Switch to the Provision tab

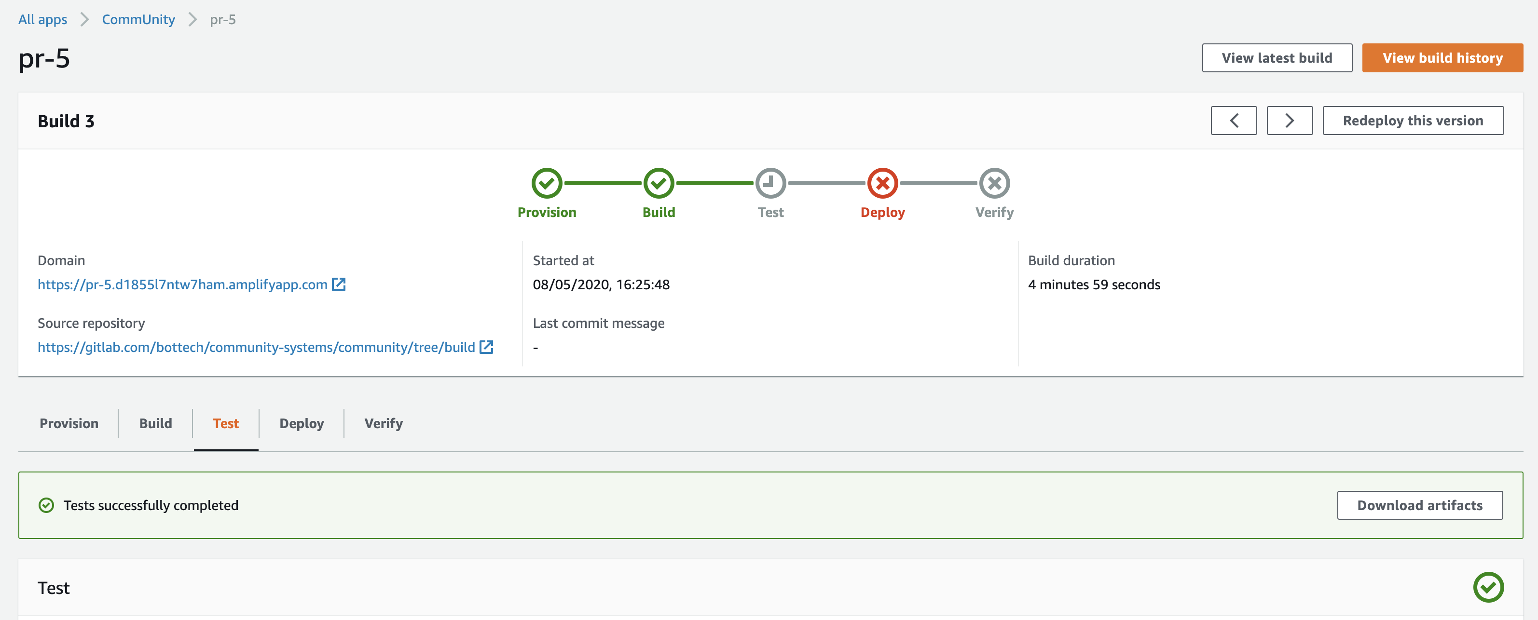click(69, 423)
